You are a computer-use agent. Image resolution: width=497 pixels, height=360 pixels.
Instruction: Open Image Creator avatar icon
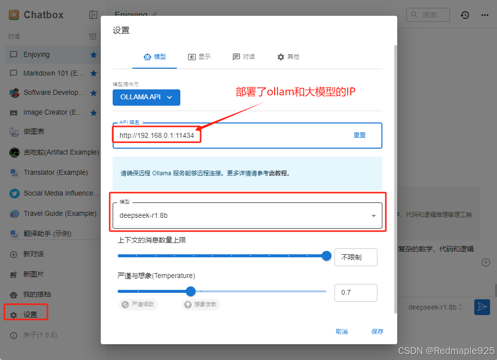[x=14, y=113]
